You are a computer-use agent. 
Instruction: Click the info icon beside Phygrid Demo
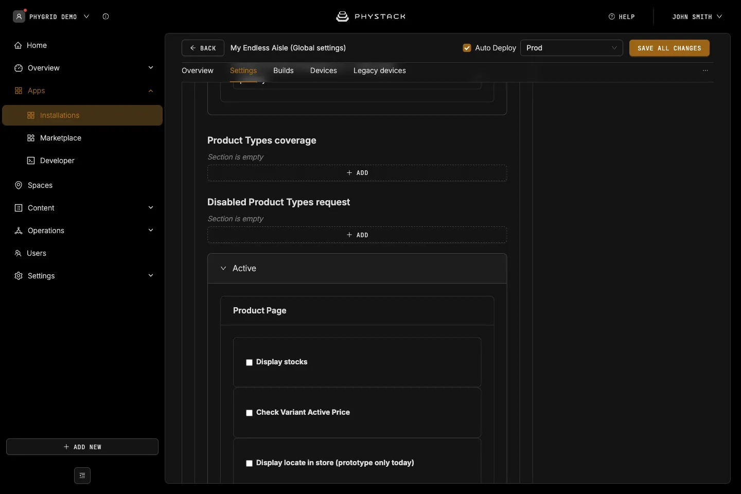tap(105, 16)
